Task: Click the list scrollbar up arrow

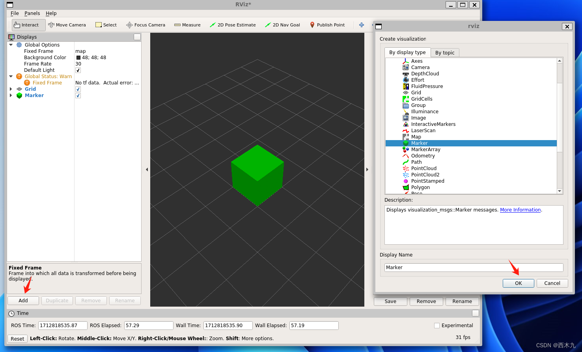Action: (x=560, y=61)
